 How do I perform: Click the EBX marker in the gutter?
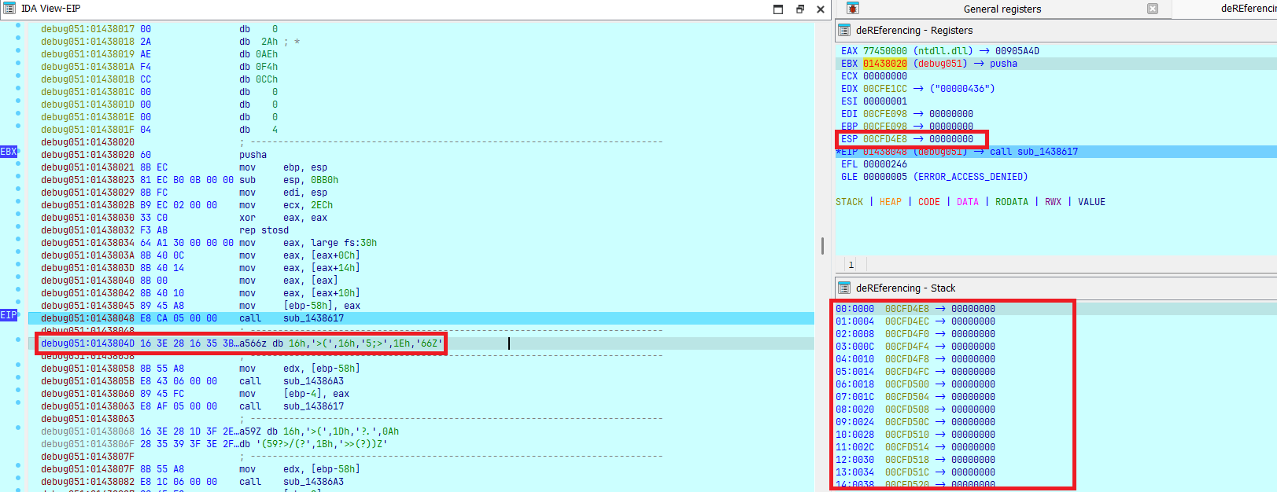pos(9,152)
